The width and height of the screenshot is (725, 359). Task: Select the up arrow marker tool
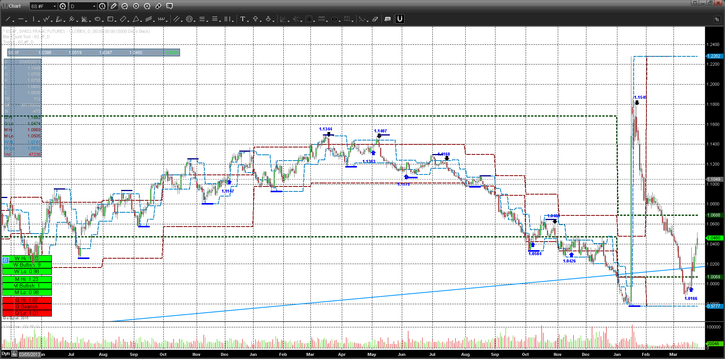(255, 19)
